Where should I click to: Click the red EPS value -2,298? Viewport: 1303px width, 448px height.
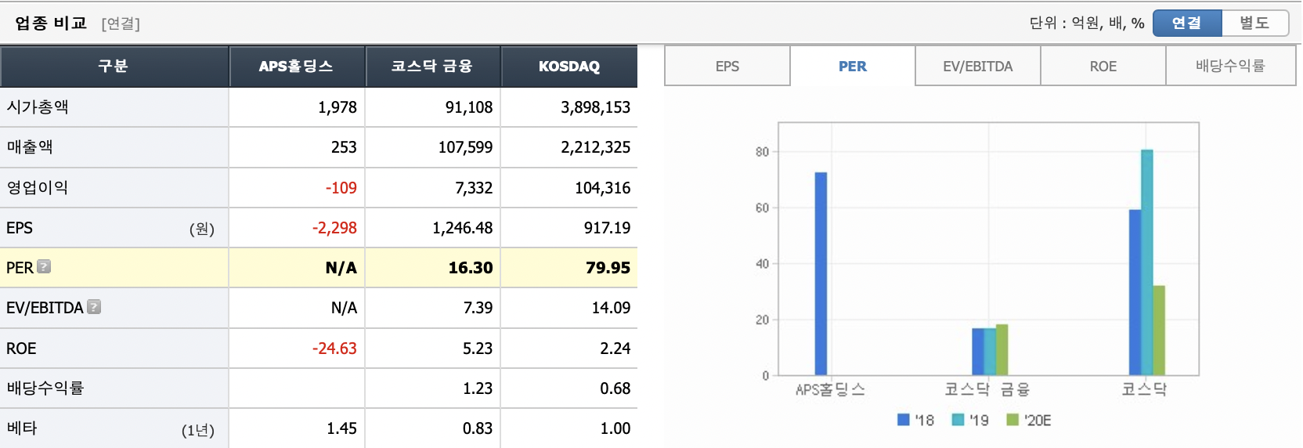(334, 228)
